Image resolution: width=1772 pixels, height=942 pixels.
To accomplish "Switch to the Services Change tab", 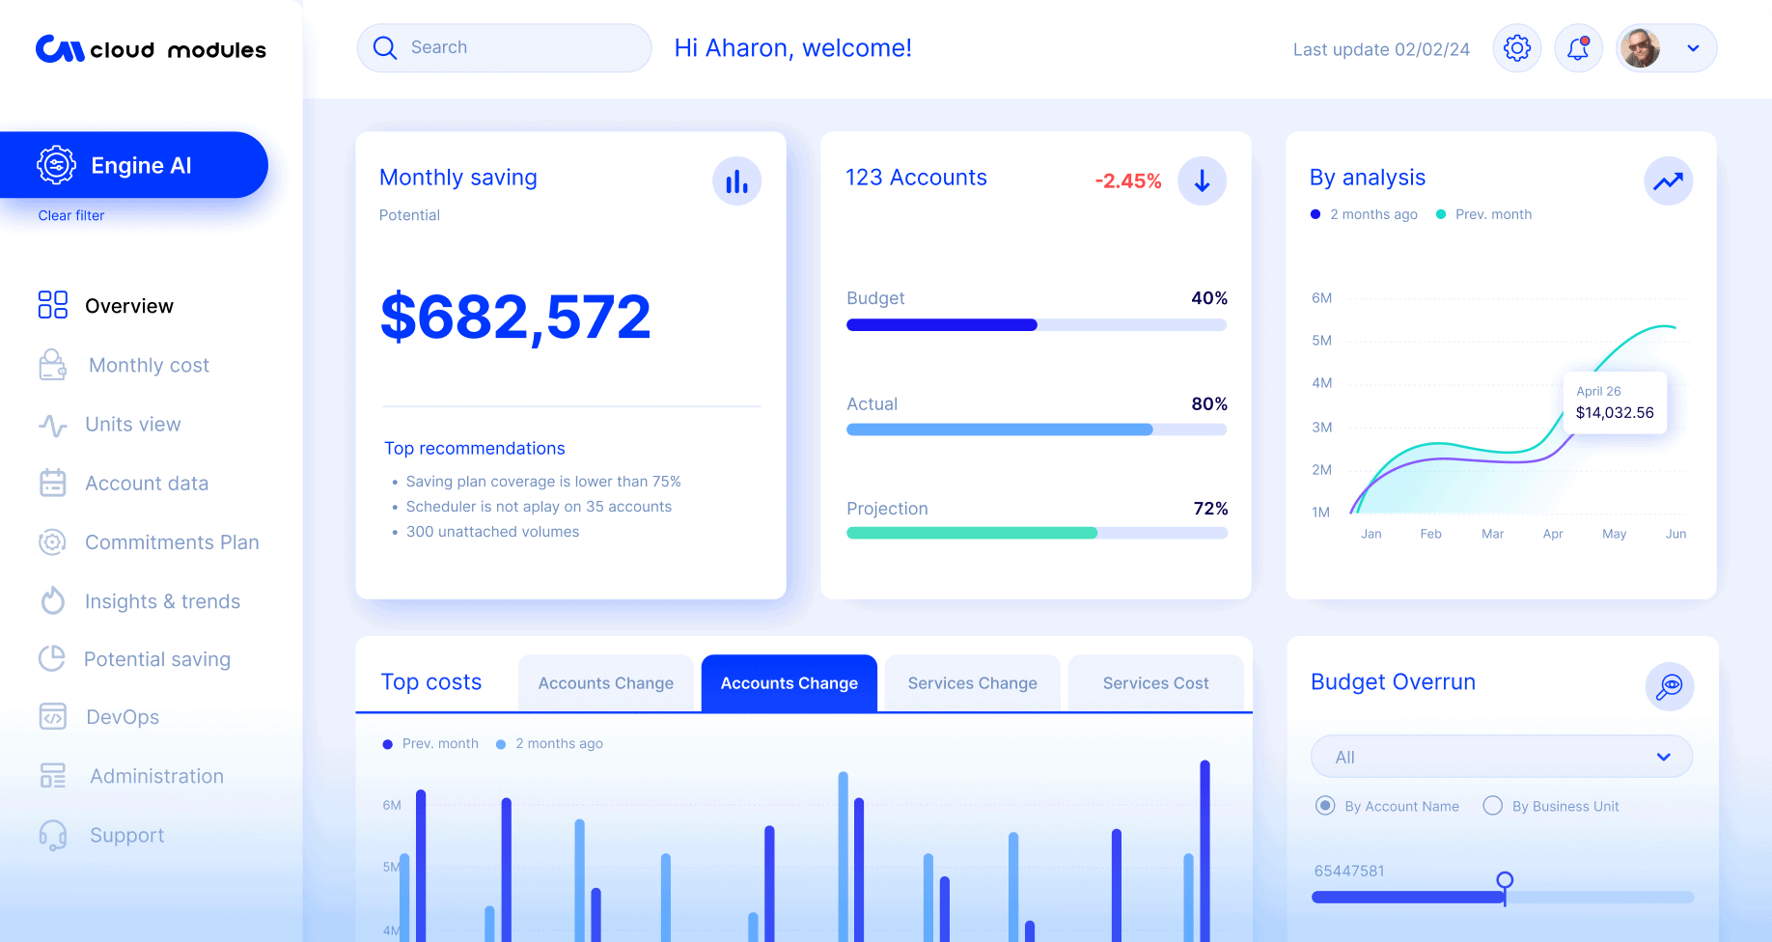I will coord(972,683).
